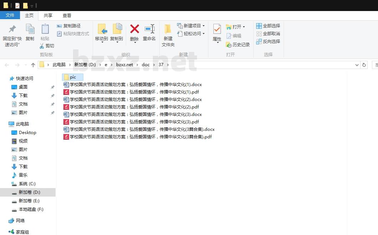
Task: Click the Up arrow navigation icon
Action: [33, 65]
